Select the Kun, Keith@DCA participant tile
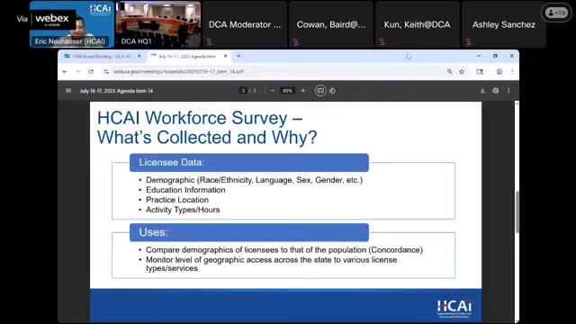Viewport: 576px width, 324px height. coord(418,24)
